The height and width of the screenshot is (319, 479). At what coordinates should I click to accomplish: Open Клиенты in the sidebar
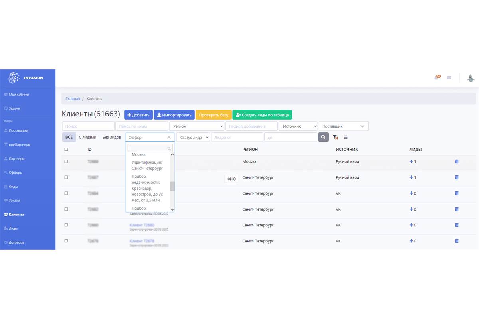click(x=14, y=215)
